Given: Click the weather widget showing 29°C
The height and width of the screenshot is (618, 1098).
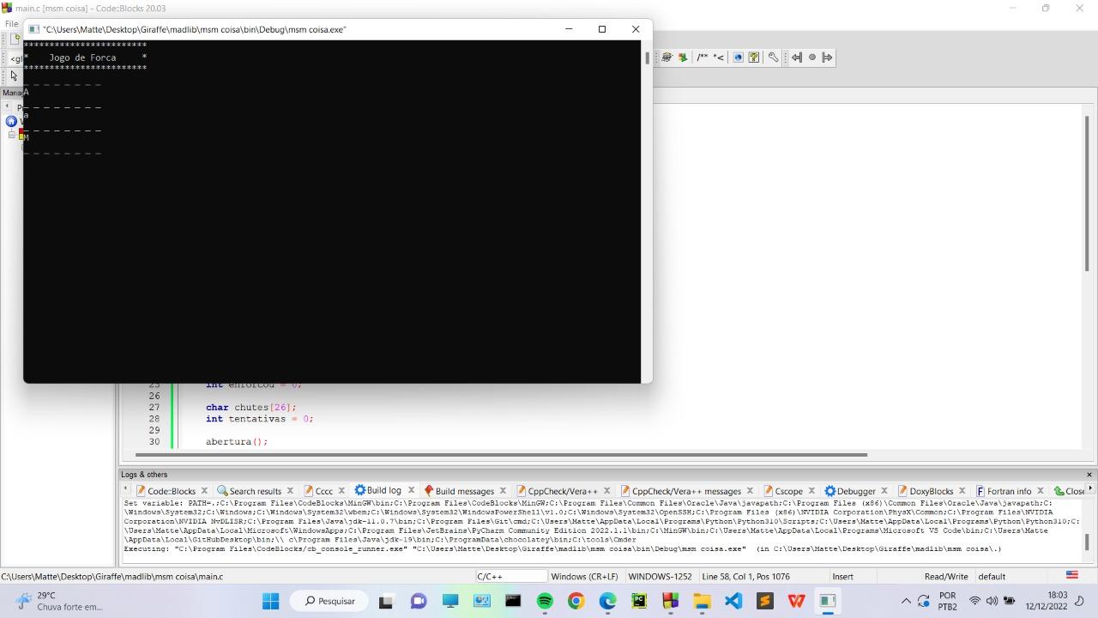Looking at the screenshot, I should click(58, 601).
